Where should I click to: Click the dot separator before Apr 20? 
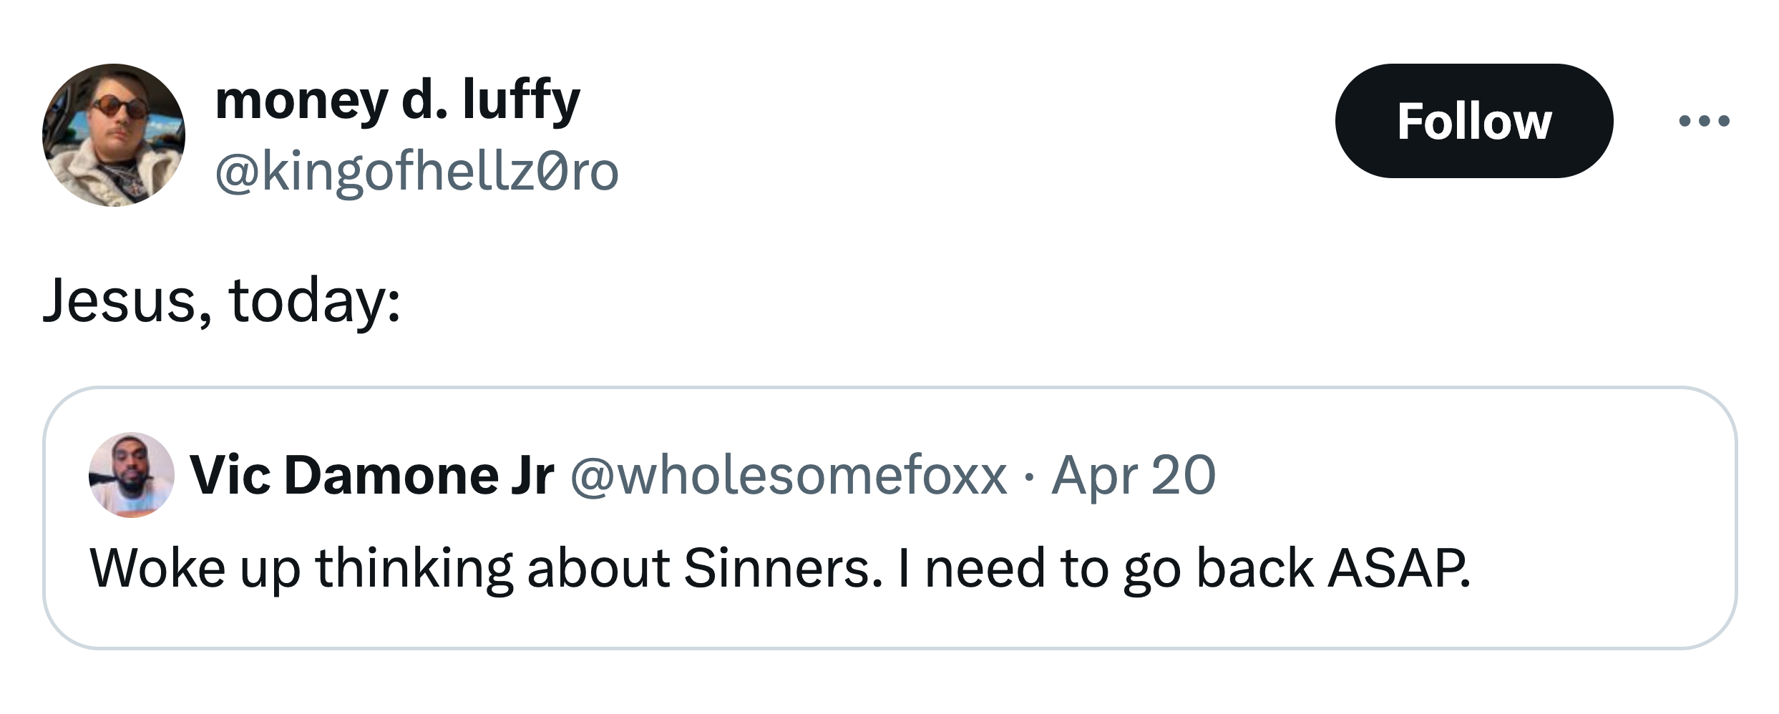(x=1029, y=477)
